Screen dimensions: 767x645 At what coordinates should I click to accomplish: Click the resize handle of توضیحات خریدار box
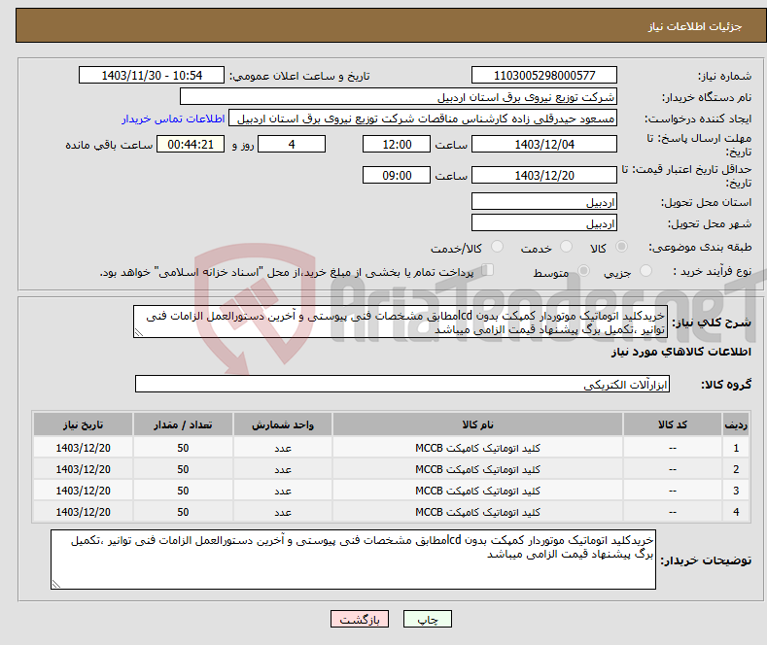(56, 584)
